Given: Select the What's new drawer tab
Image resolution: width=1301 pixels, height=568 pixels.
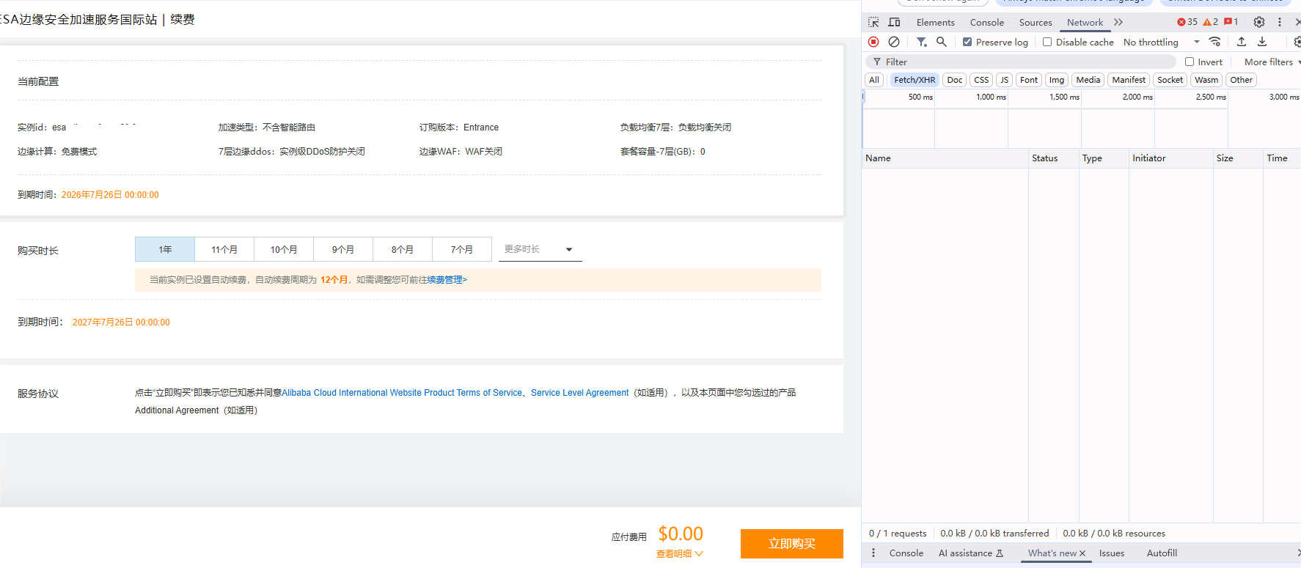Looking at the screenshot, I should (x=1052, y=553).
